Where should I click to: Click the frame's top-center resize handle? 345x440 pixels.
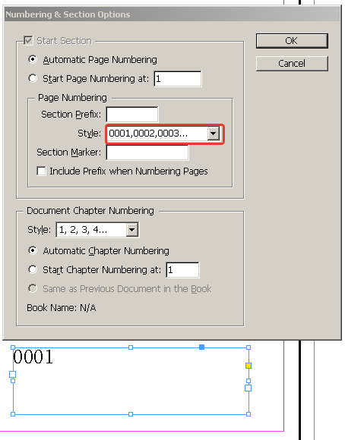click(131, 347)
